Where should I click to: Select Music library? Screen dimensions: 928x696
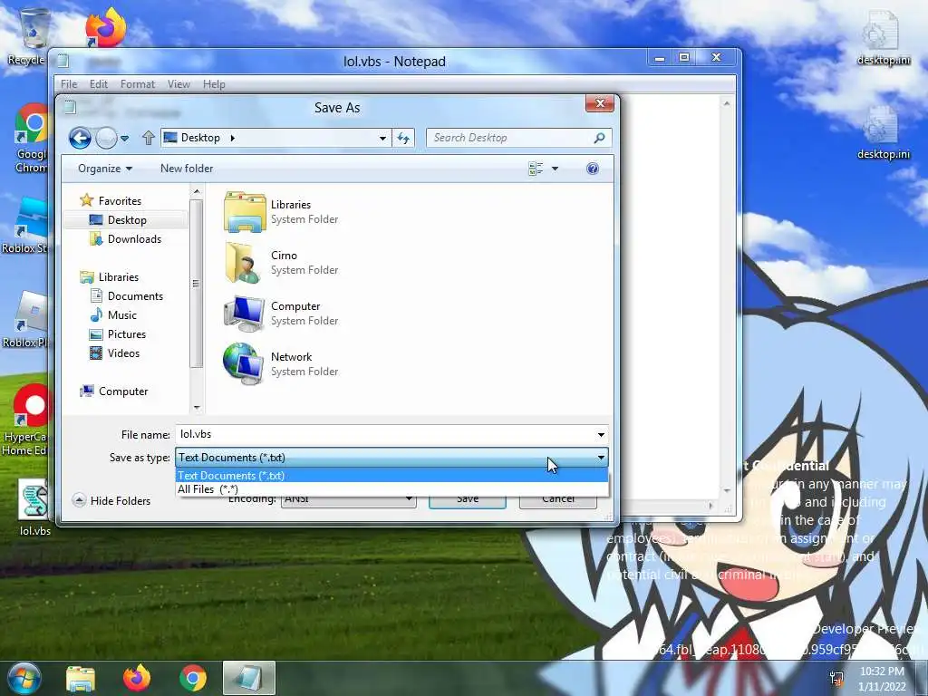point(122,314)
